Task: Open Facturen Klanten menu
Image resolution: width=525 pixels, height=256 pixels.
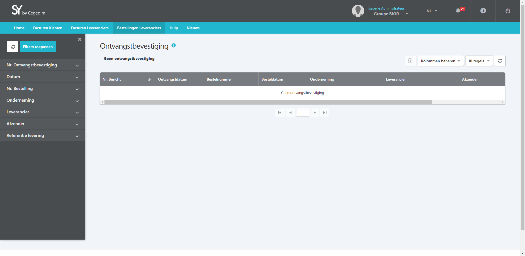Action: [48, 28]
